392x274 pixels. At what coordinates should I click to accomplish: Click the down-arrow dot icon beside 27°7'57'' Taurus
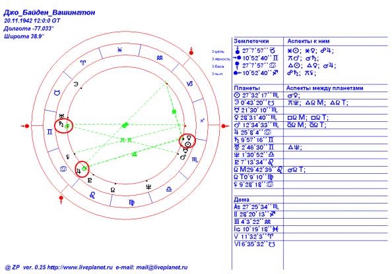click(x=238, y=51)
